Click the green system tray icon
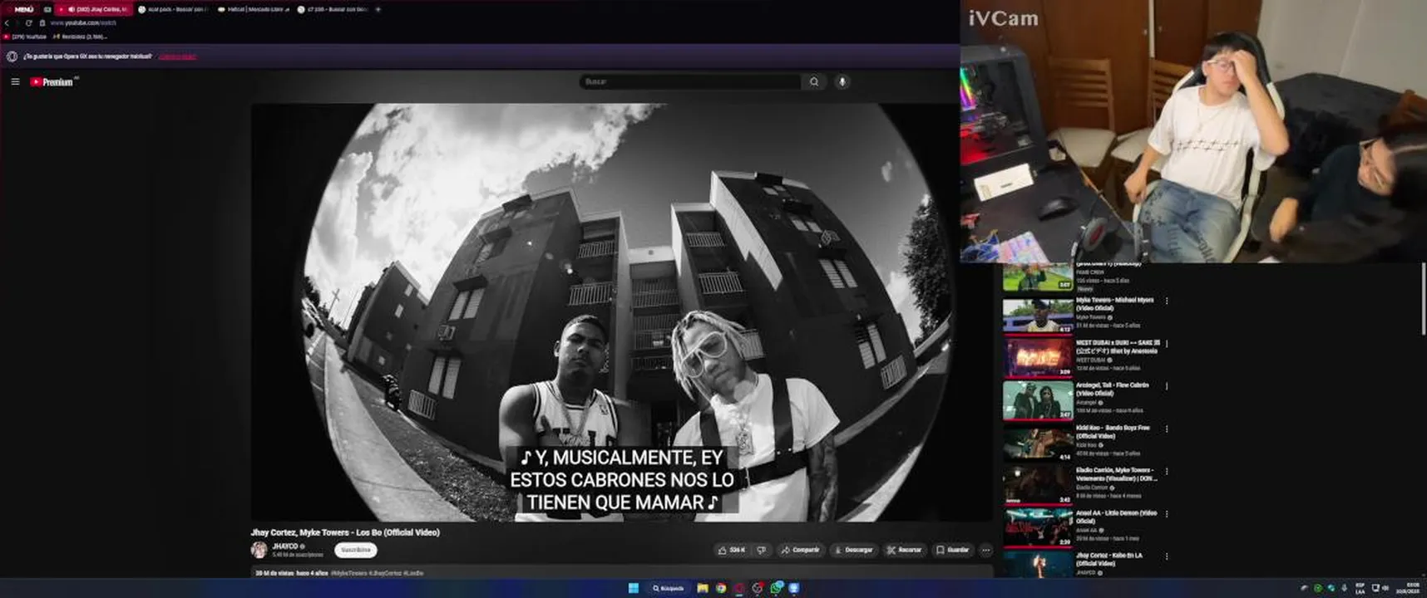The image size is (1427, 598). pos(1317,588)
